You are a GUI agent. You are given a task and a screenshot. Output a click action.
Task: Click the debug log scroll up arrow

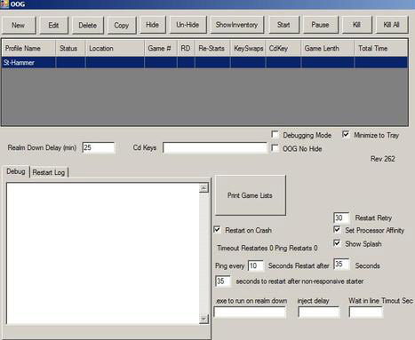click(x=204, y=188)
